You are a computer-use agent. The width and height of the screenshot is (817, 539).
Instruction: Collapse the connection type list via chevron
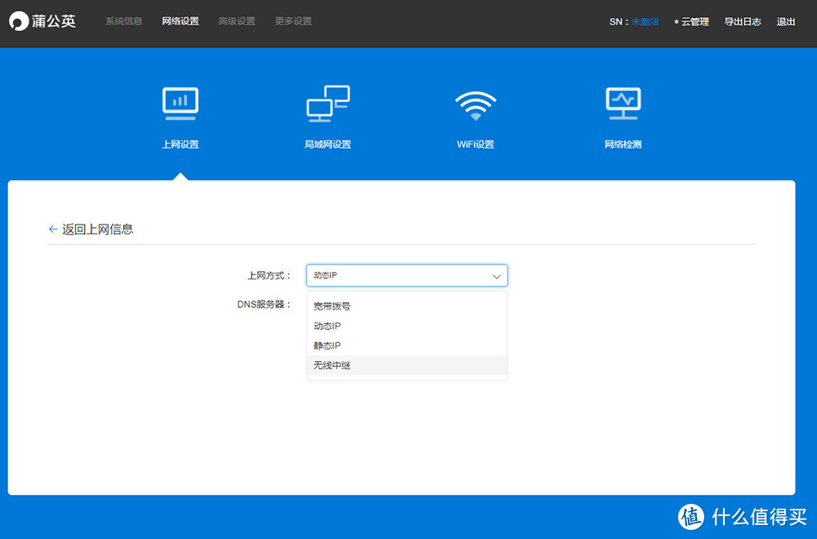[497, 276]
